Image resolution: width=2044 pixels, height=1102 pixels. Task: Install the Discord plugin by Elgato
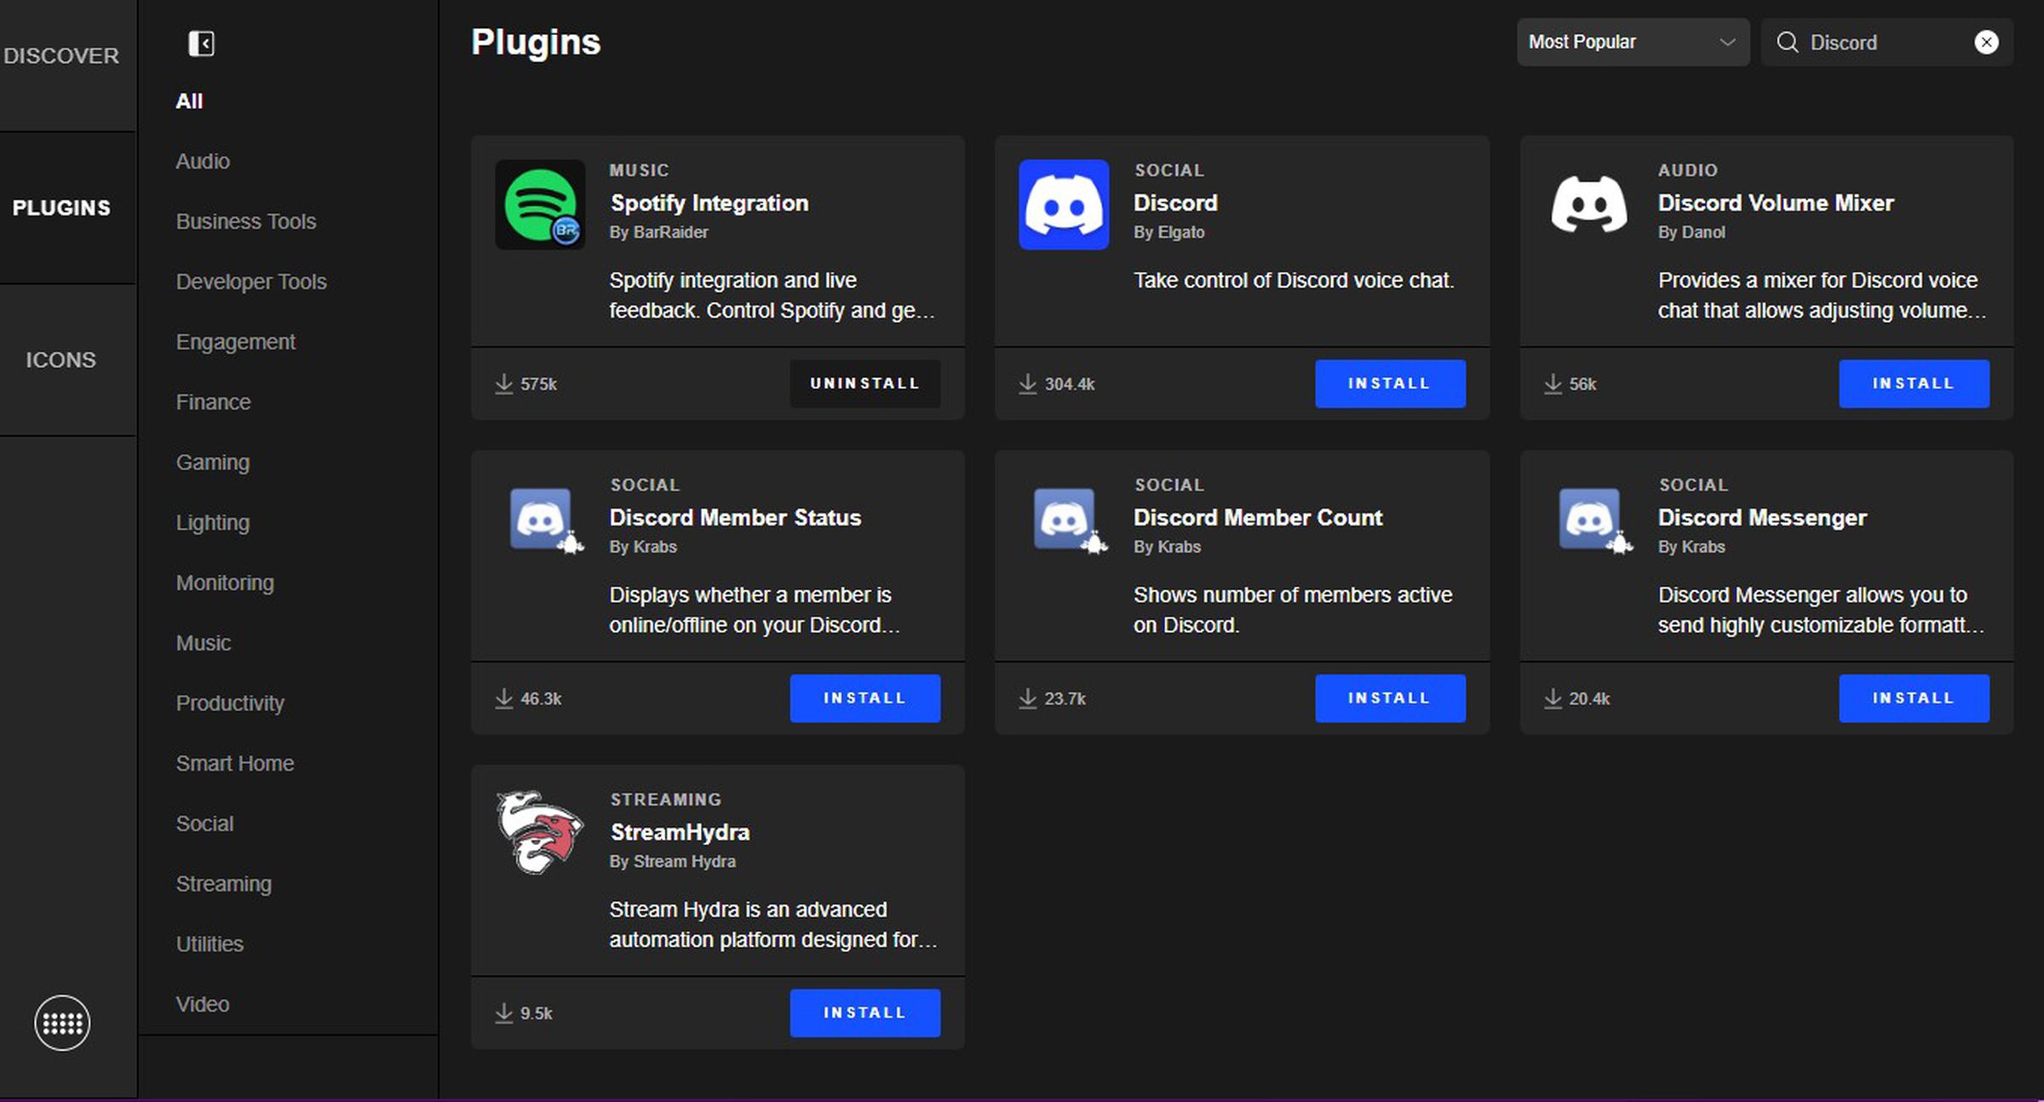[x=1390, y=383]
